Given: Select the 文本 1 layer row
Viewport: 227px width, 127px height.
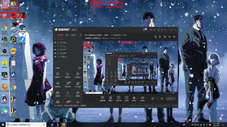Looking at the screenshot, I should click(68, 50).
